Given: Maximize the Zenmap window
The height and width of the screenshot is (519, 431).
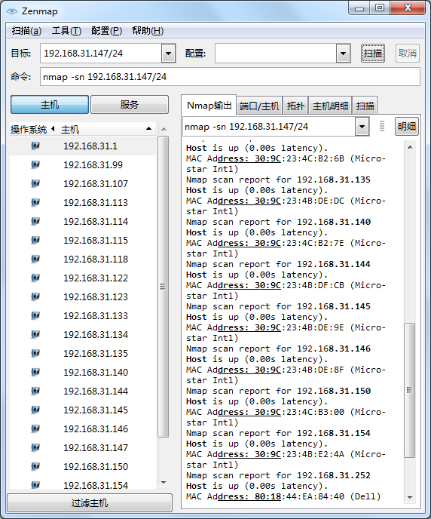Looking at the screenshot, I should [x=380, y=8].
